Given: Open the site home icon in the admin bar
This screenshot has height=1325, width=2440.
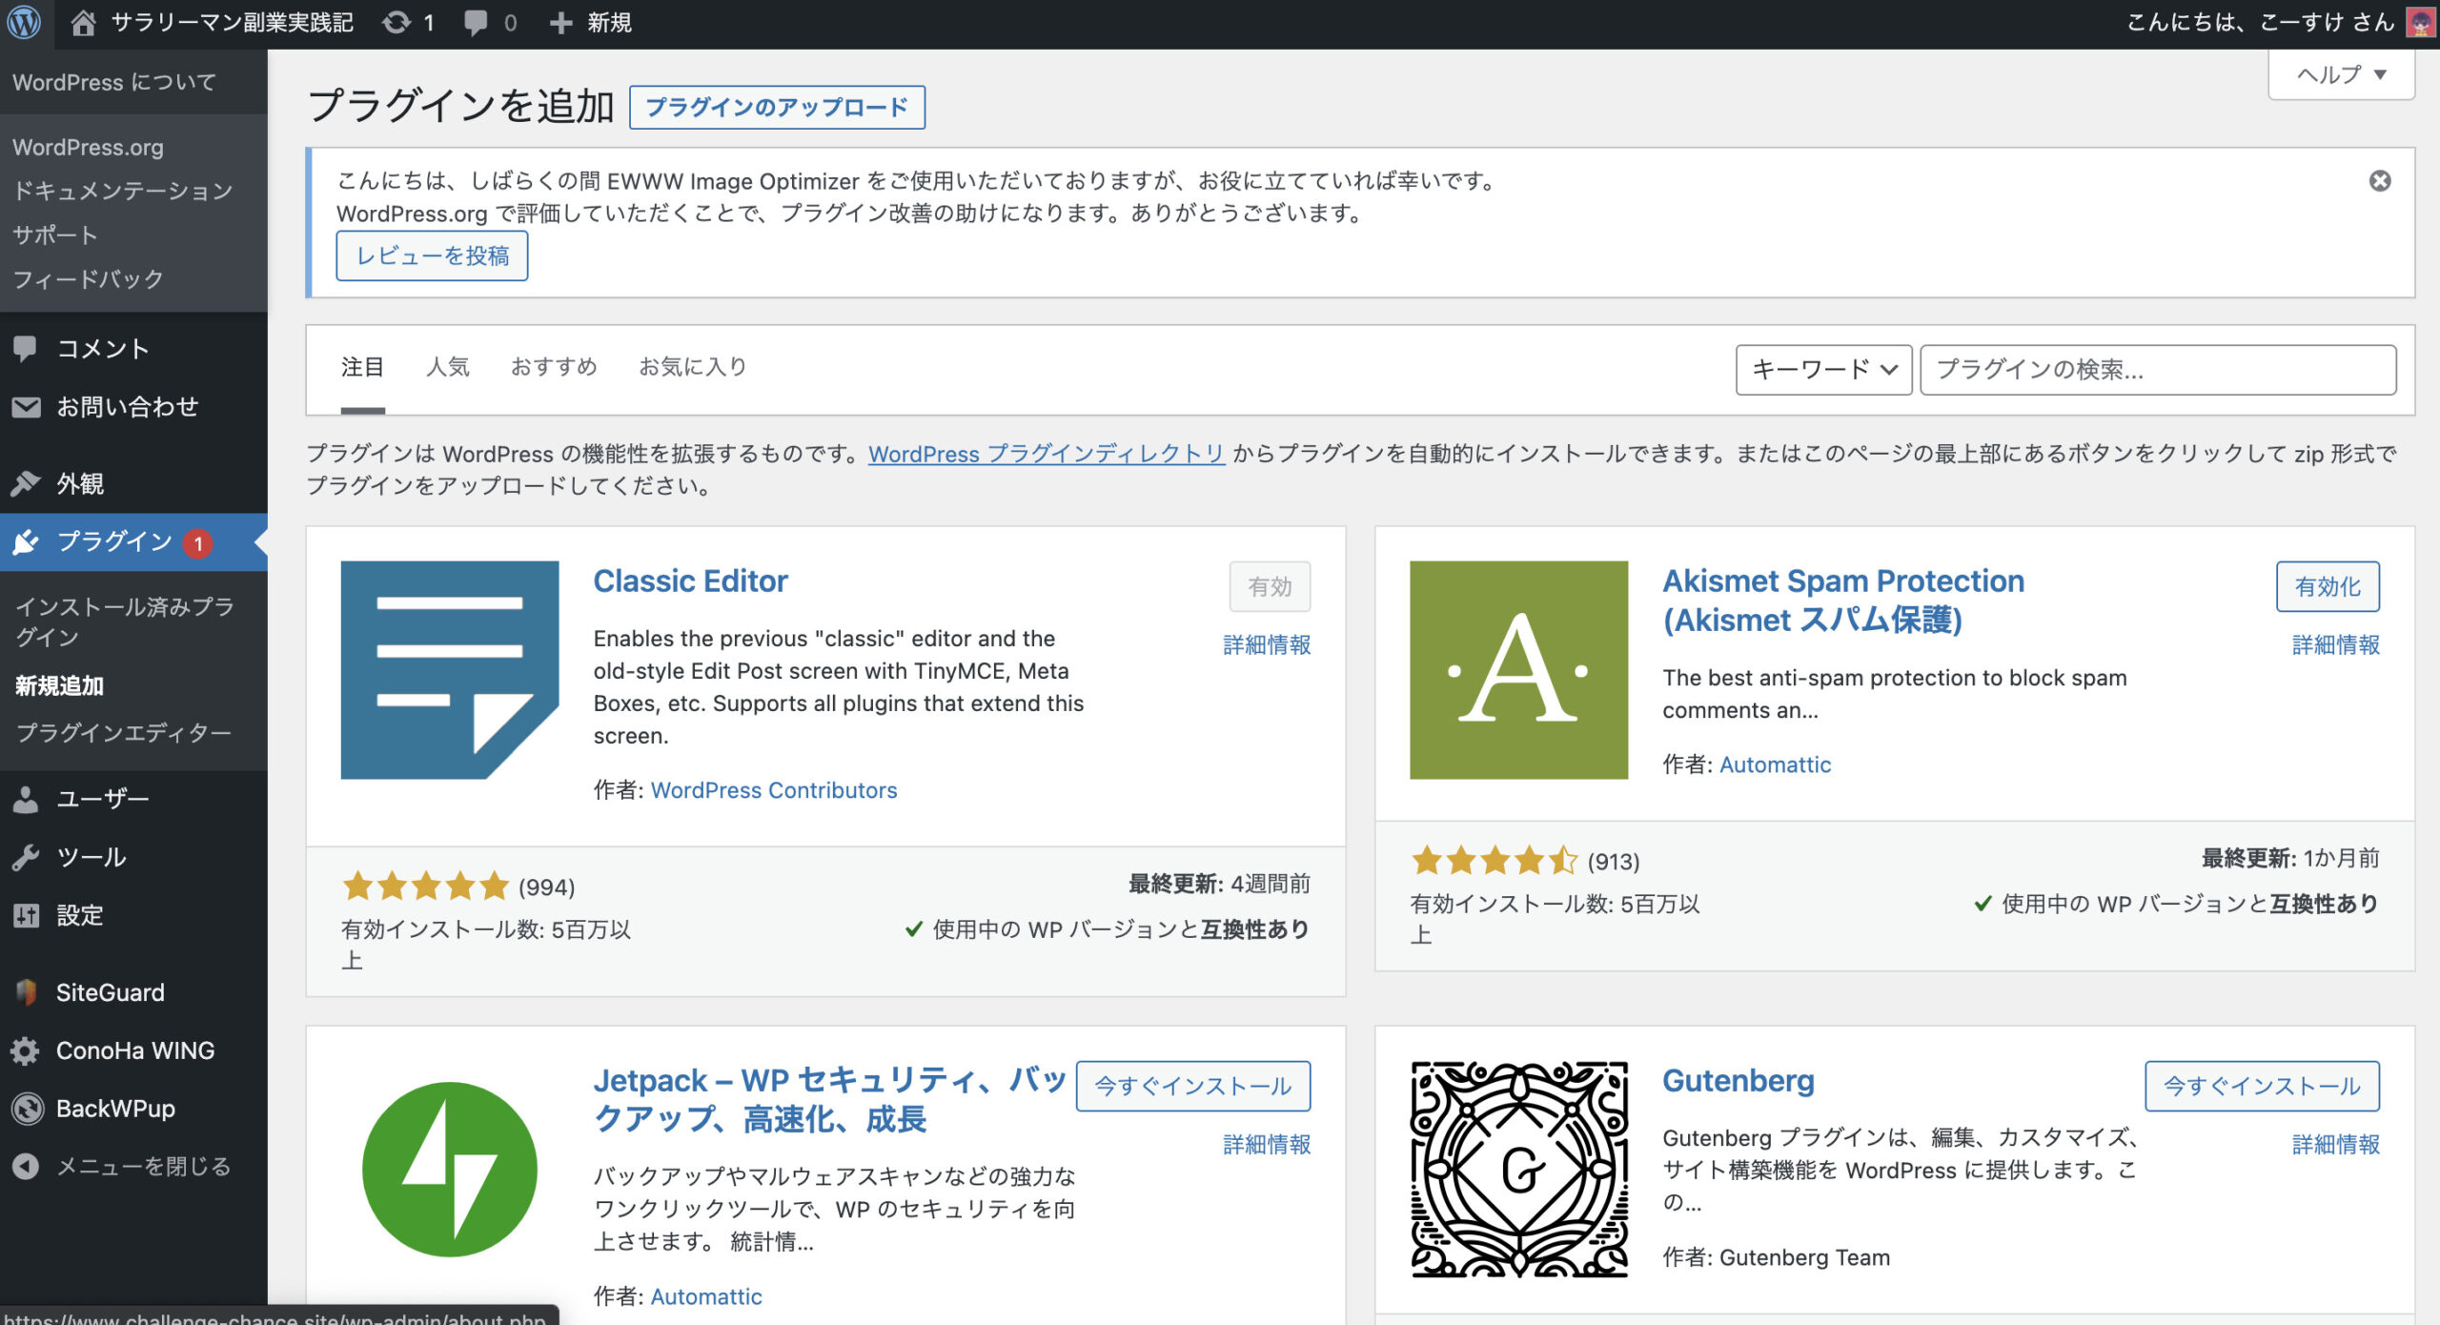Looking at the screenshot, I should click(x=83, y=22).
